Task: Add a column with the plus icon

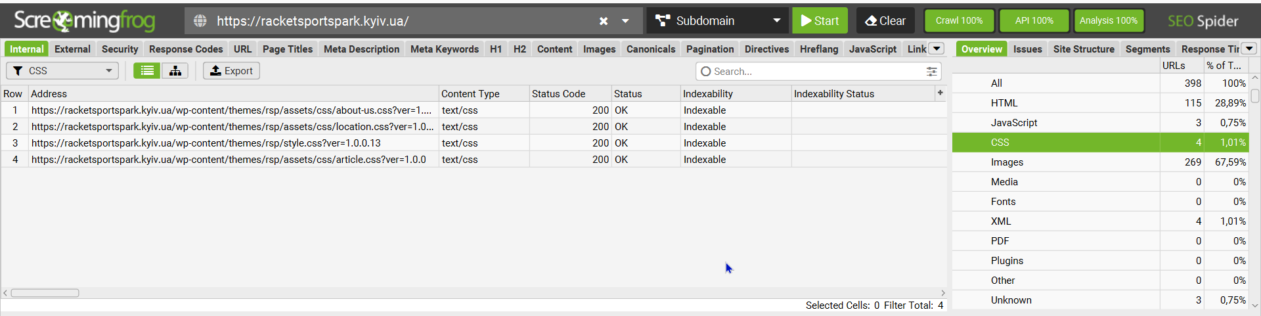Action: click(940, 93)
